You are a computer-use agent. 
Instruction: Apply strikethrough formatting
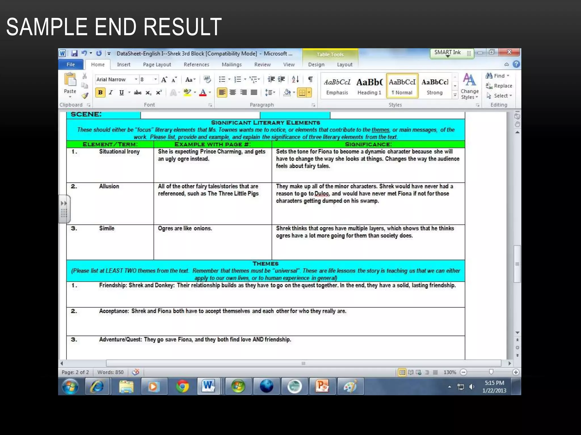(x=138, y=93)
